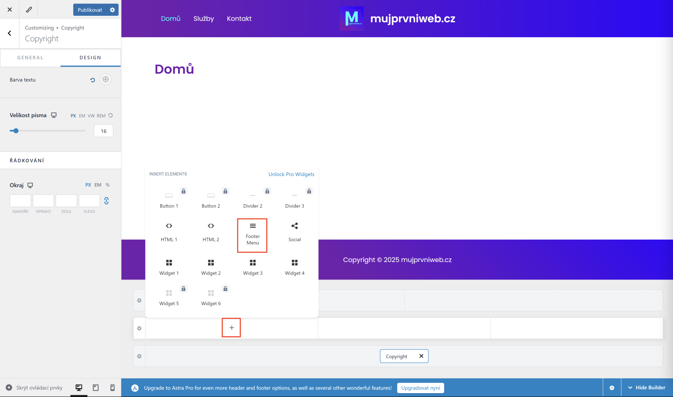
Task: Toggle linked margin values icon
Action: tap(107, 201)
